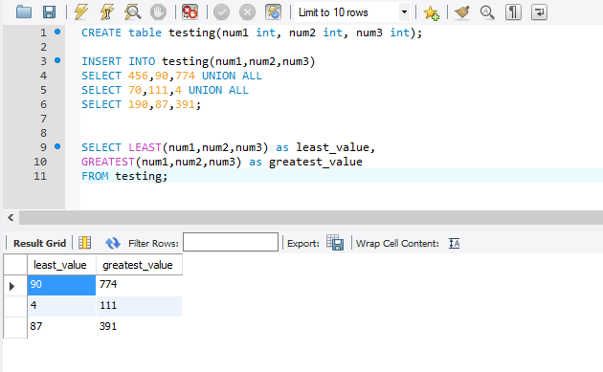Toggle auto-commit mode icon
Viewport: 603px width, 372px height.
tap(274, 12)
